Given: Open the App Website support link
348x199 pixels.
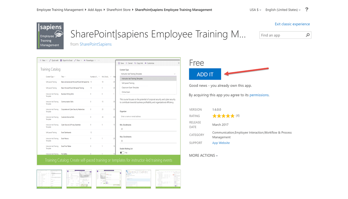Looking at the screenshot, I should coord(221,143).
